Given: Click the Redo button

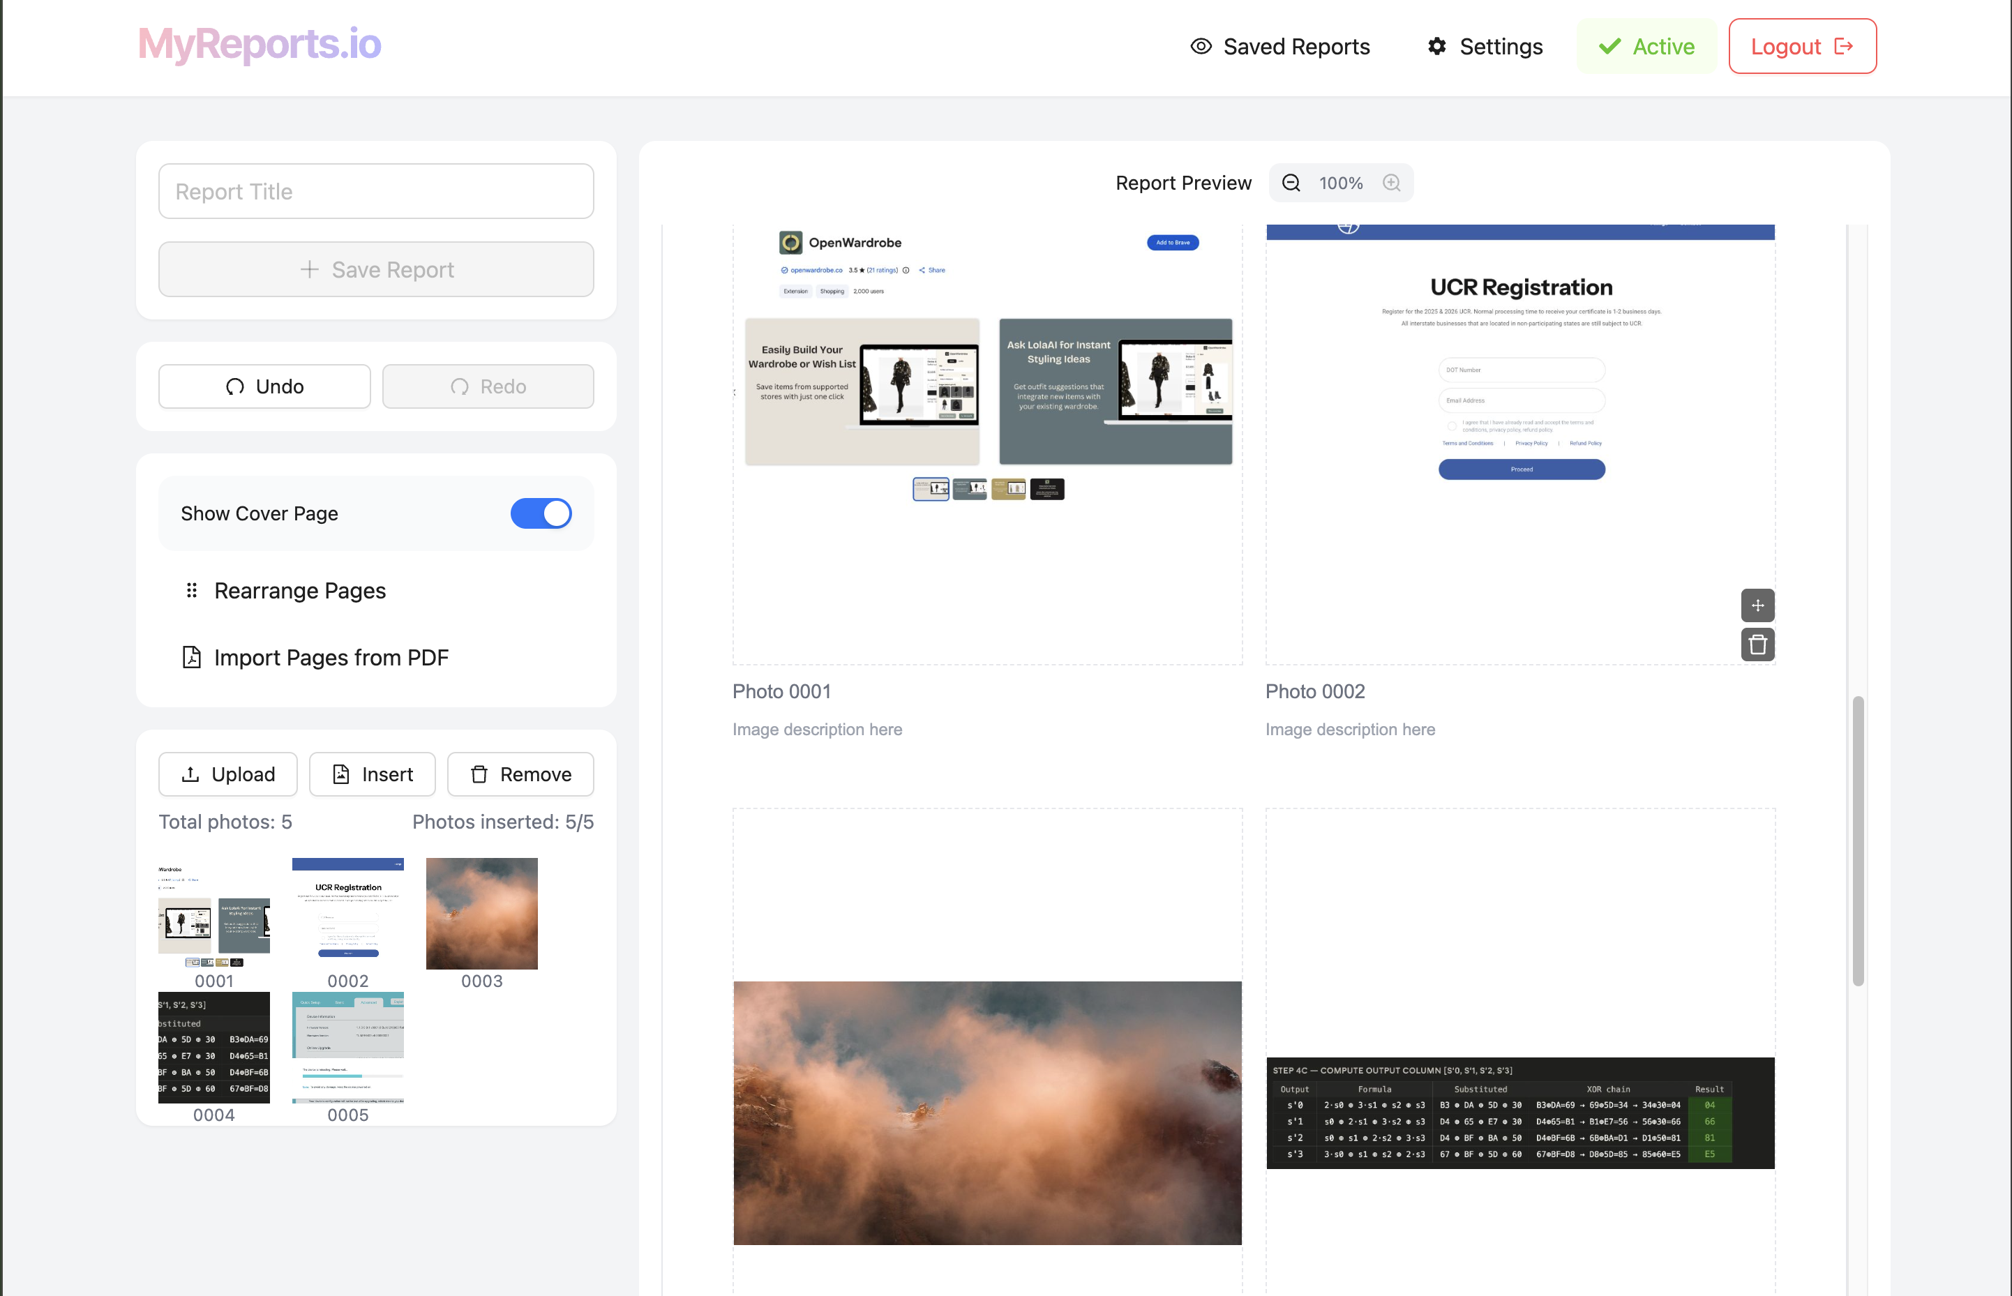Looking at the screenshot, I should click(x=488, y=386).
